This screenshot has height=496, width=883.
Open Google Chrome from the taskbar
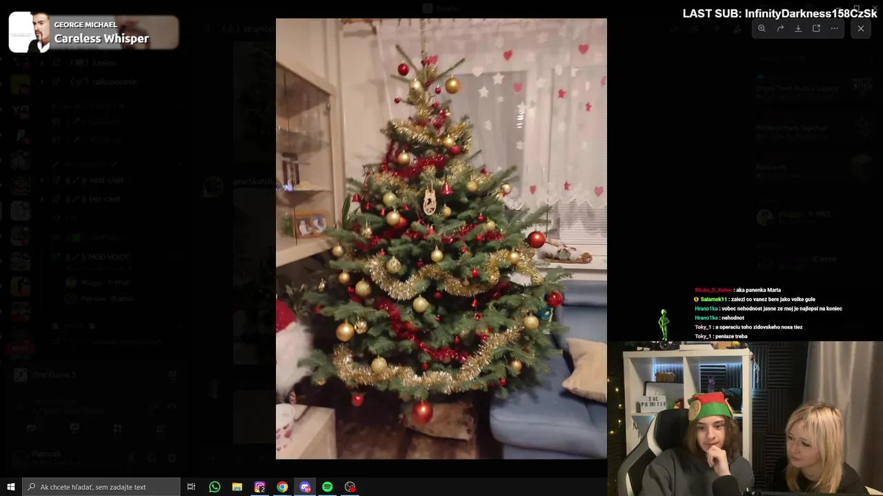click(282, 487)
